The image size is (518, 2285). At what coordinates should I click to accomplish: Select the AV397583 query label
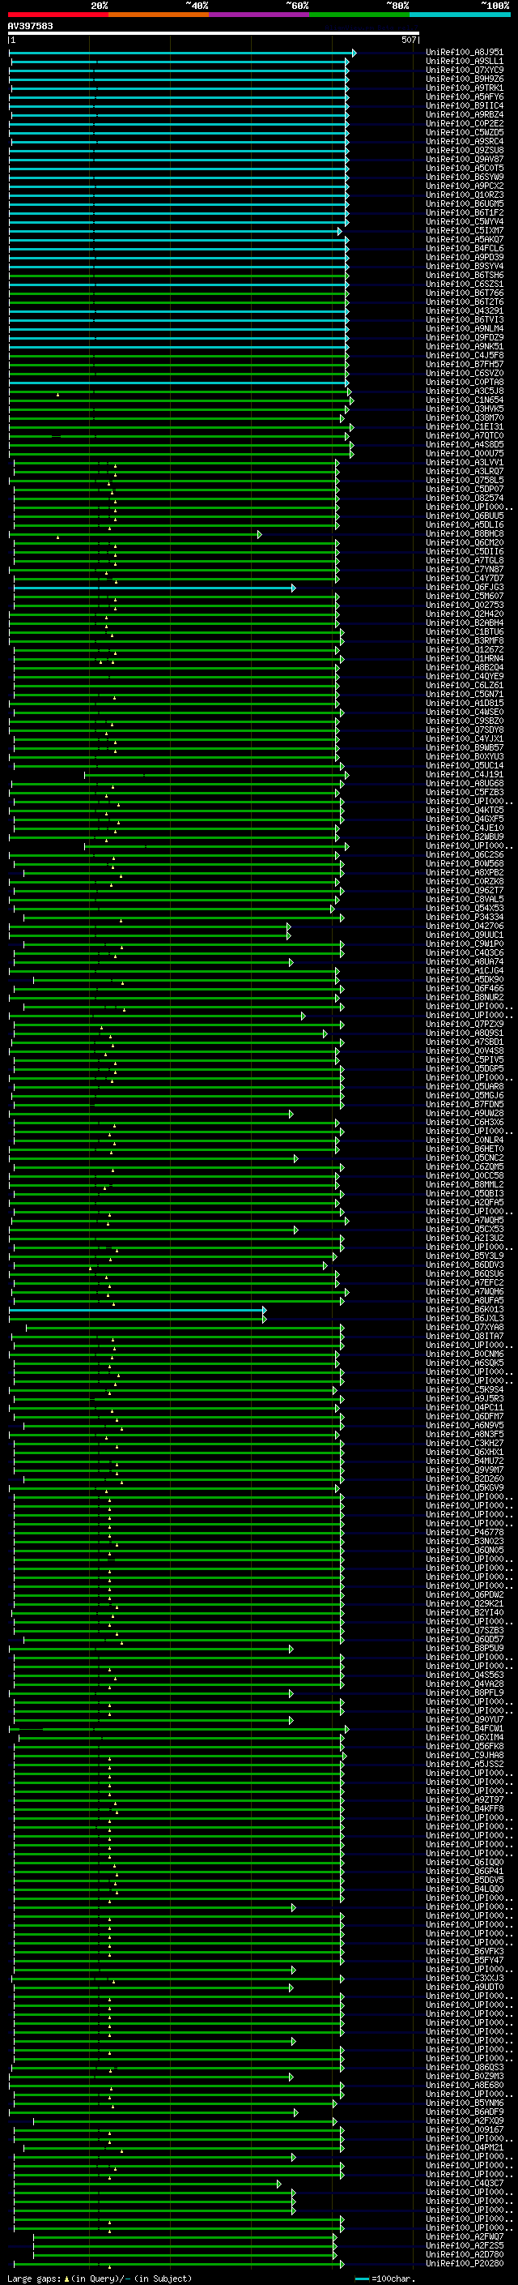30,27
